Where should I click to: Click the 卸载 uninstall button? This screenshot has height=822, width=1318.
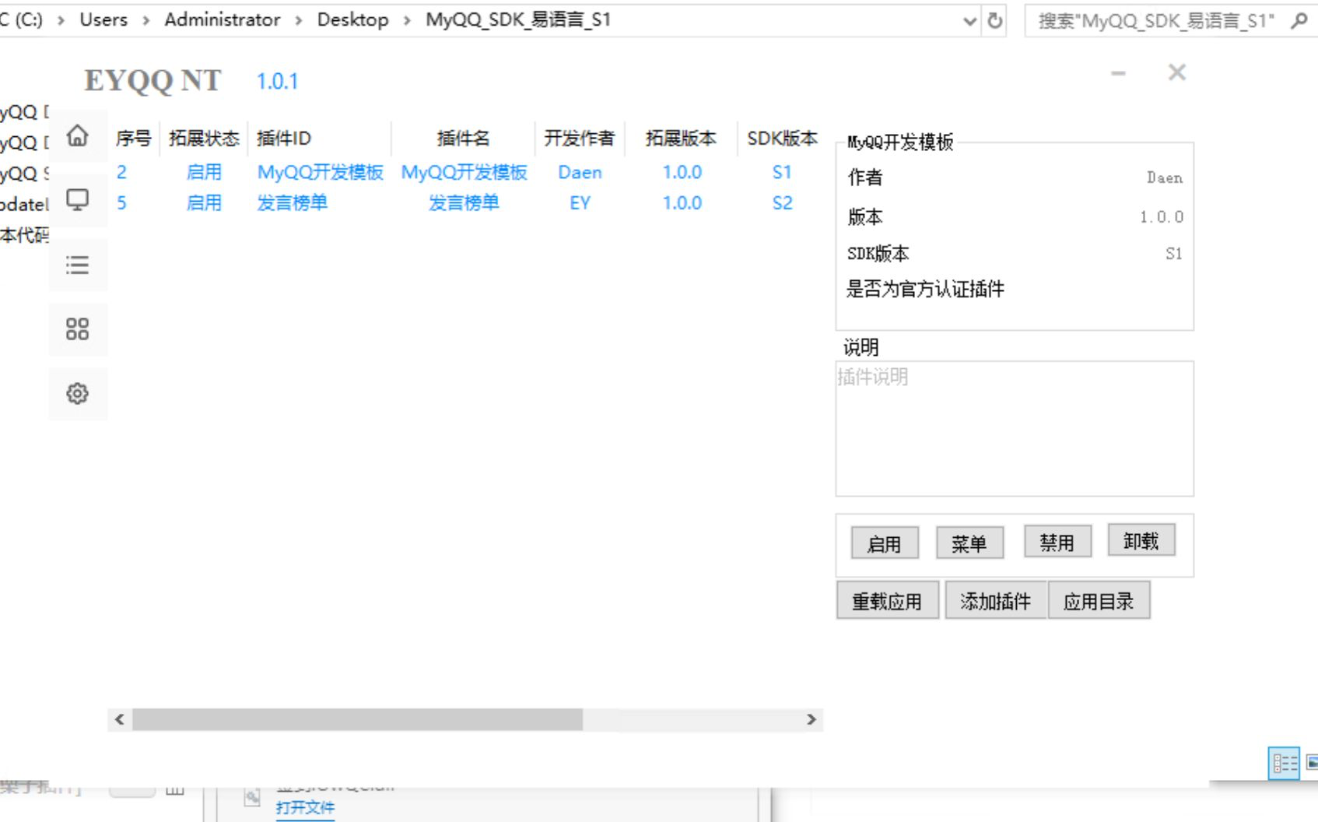pos(1141,541)
